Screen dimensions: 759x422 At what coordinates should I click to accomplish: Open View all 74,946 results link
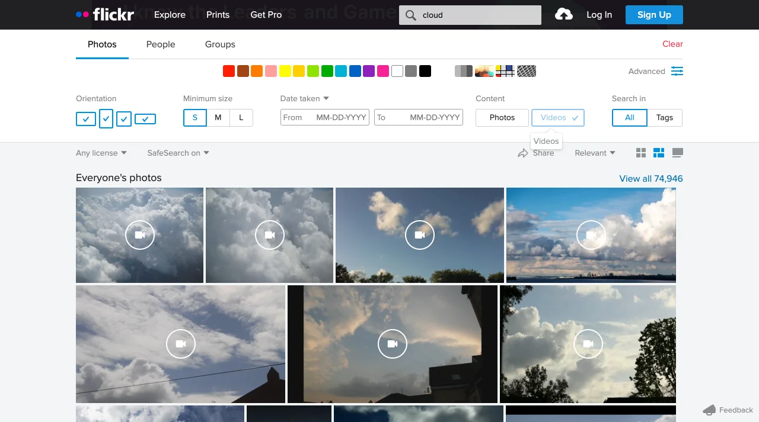(x=650, y=178)
